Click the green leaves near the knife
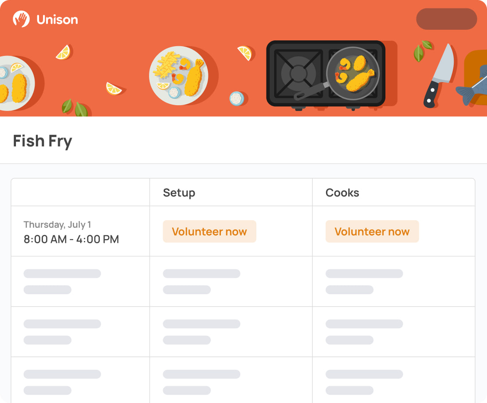 (422, 50)
